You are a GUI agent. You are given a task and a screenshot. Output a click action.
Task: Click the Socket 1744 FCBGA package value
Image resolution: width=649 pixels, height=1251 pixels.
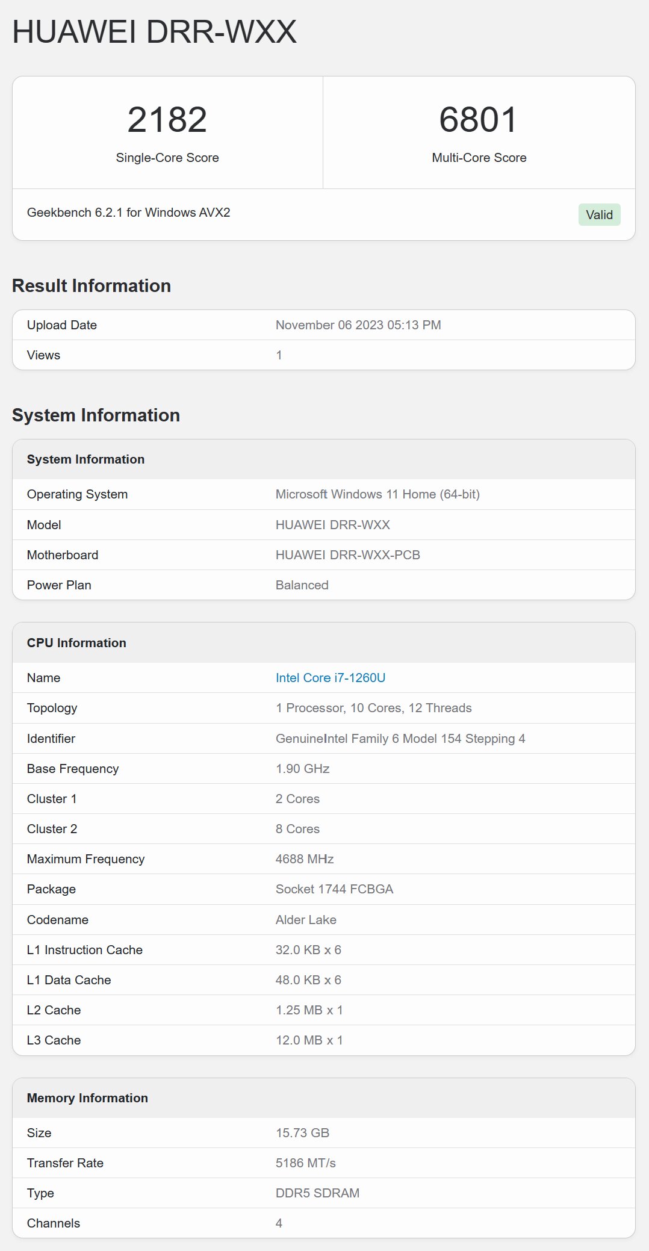[335, 889]
